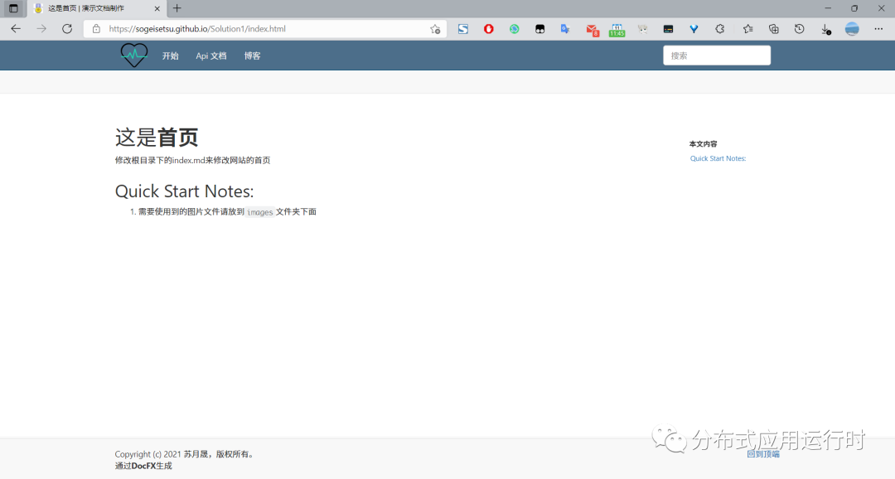Open the new tab button
Screen dimensions: 895x479
[x=177, y=8]
